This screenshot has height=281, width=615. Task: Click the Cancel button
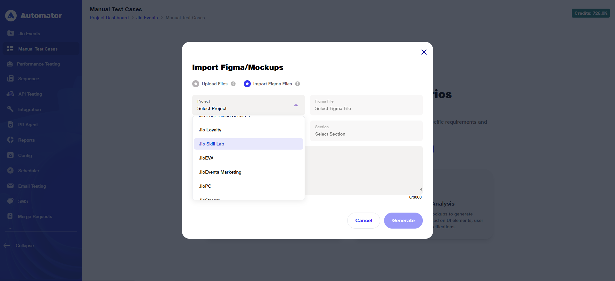pyautogui.click(x=364, y=221)
